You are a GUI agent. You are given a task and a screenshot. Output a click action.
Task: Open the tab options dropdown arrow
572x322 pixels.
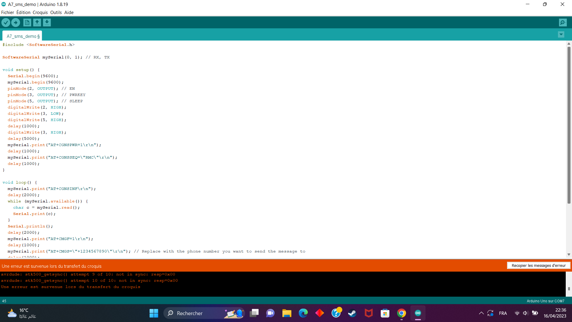tap(561, 35)
